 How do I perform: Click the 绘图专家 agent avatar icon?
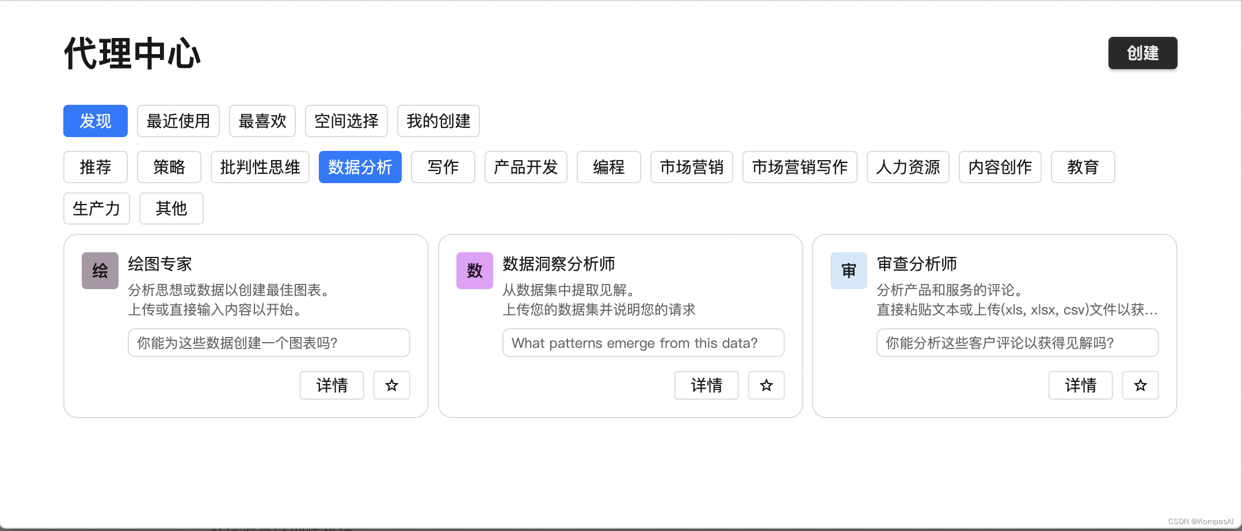(x=99, y=270)
